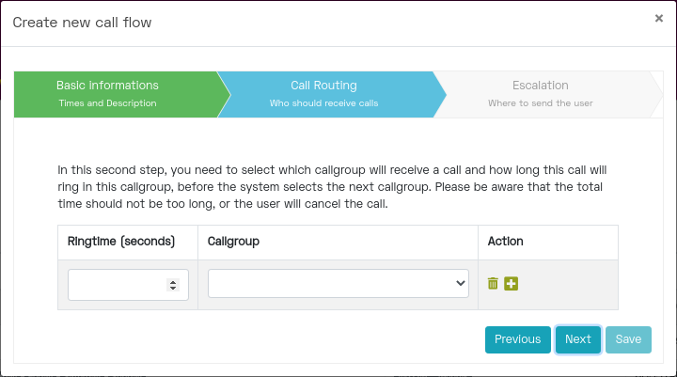Click the 'Create new call flow' dialog title

coord(82,23)
